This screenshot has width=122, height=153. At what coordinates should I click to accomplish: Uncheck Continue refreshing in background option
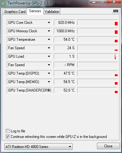coord(8,136)
